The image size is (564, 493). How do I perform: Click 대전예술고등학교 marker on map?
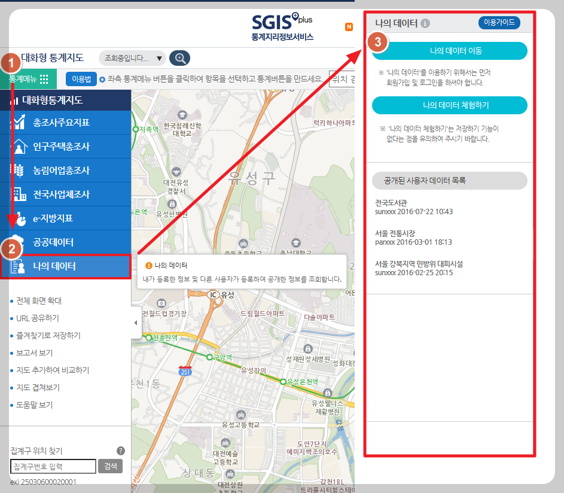225,443
